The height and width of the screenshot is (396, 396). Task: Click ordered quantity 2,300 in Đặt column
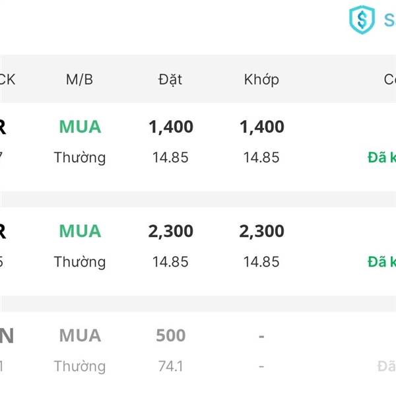point(171,231)
